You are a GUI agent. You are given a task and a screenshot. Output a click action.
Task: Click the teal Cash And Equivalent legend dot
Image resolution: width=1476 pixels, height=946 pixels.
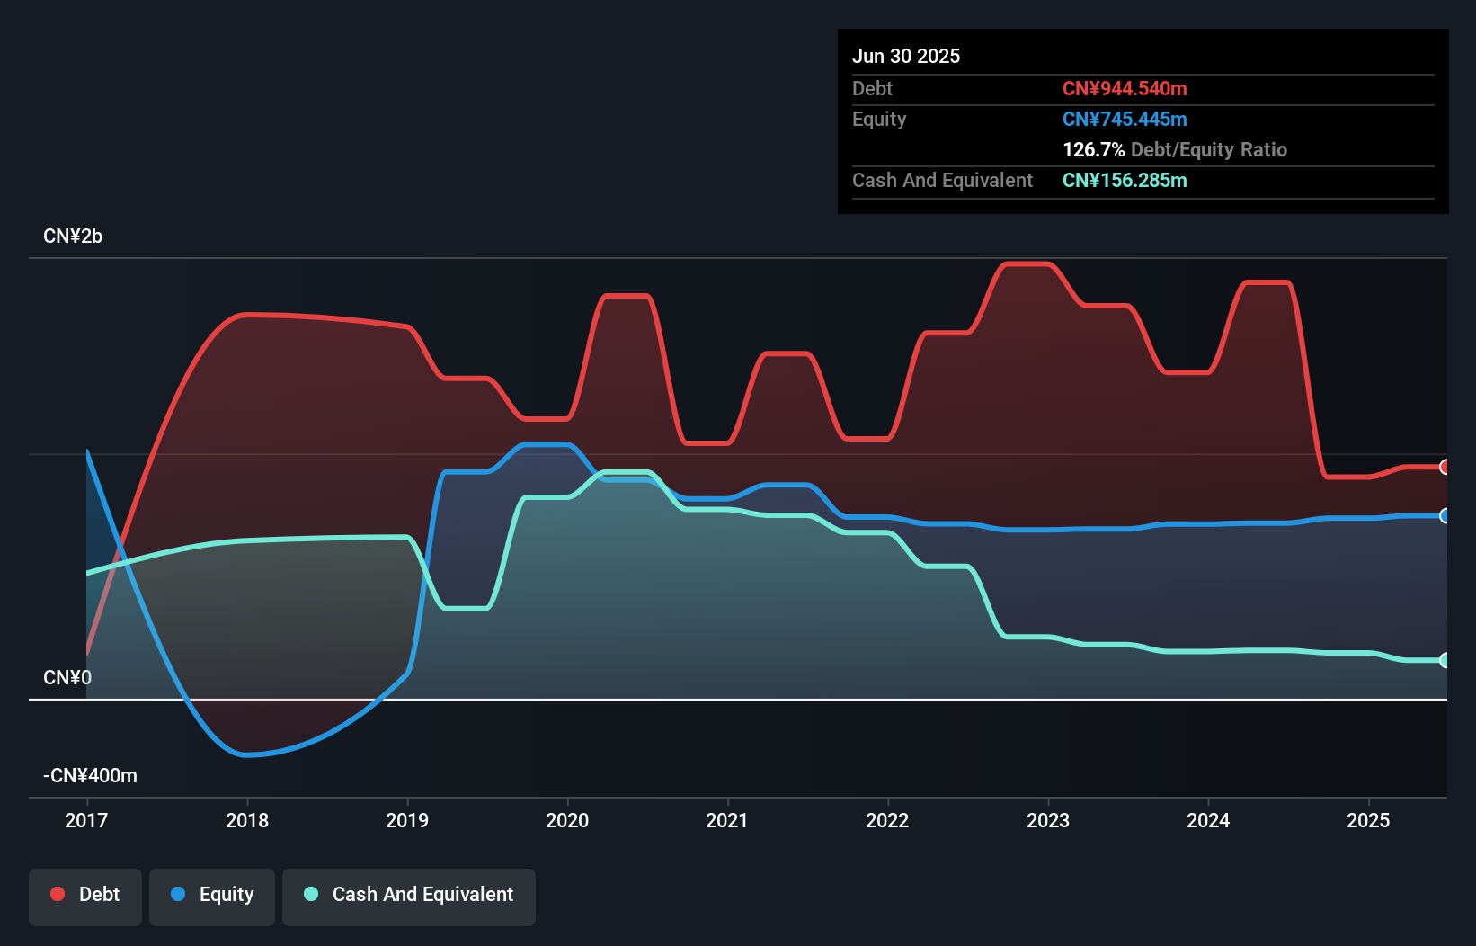[x=311, y=894]
